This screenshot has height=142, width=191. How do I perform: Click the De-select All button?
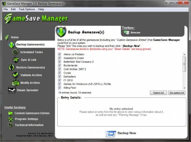pyautogui.click(x=177, y=93)
